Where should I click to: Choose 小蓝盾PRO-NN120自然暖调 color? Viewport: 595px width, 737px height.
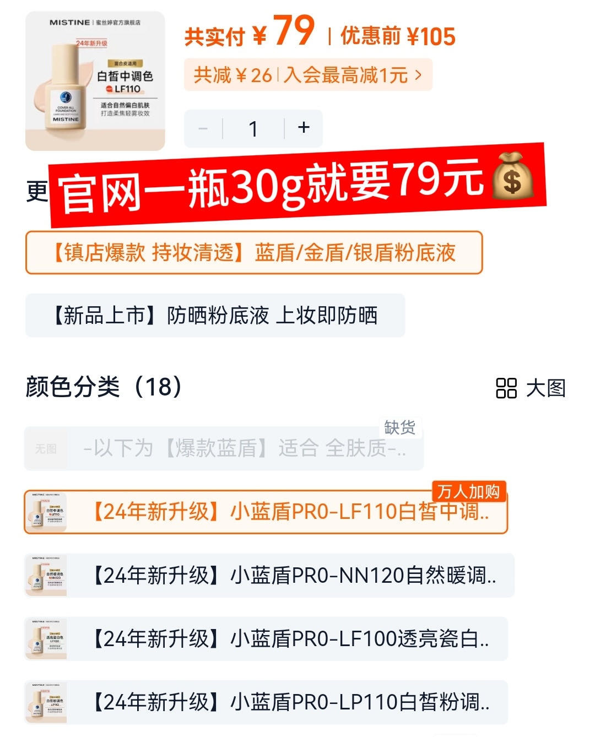point(269,576)
